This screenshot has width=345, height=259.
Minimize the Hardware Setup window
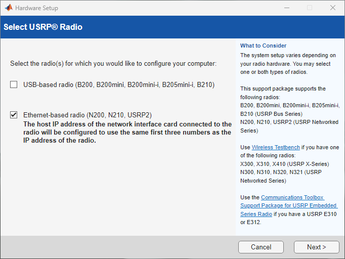[x=286, y=8]
